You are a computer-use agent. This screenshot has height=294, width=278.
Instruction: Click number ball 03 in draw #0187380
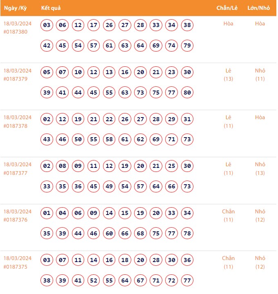click(x=47, y=25)
